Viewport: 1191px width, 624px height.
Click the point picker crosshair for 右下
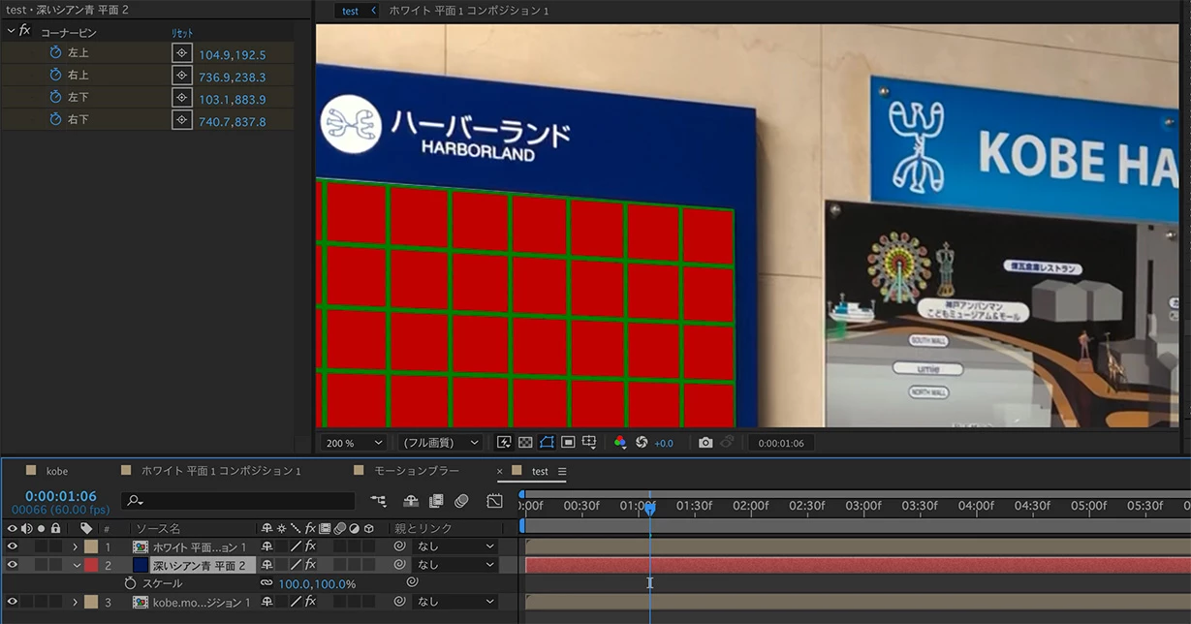coord(182,120)
